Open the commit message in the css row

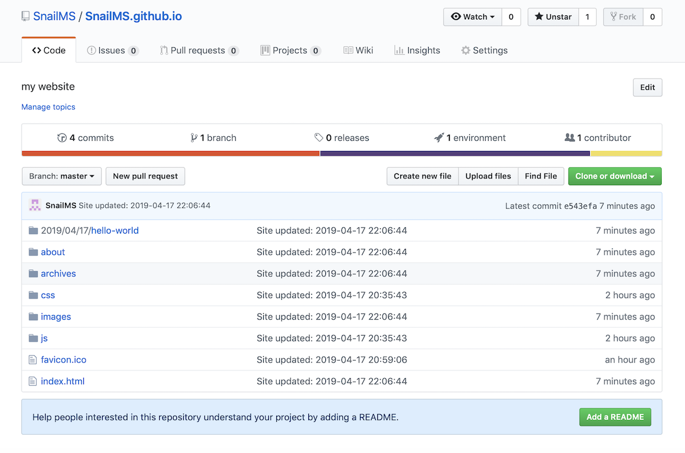pos(332,295)
